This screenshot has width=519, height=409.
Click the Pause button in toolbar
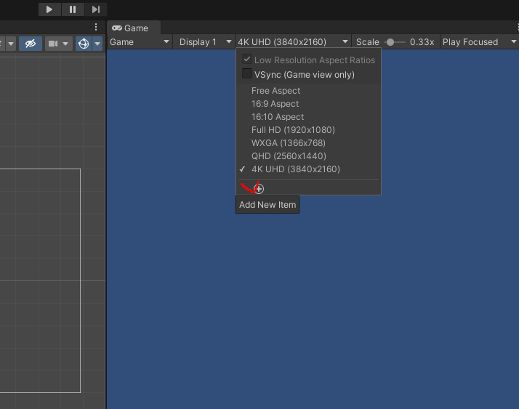[73, 9]
